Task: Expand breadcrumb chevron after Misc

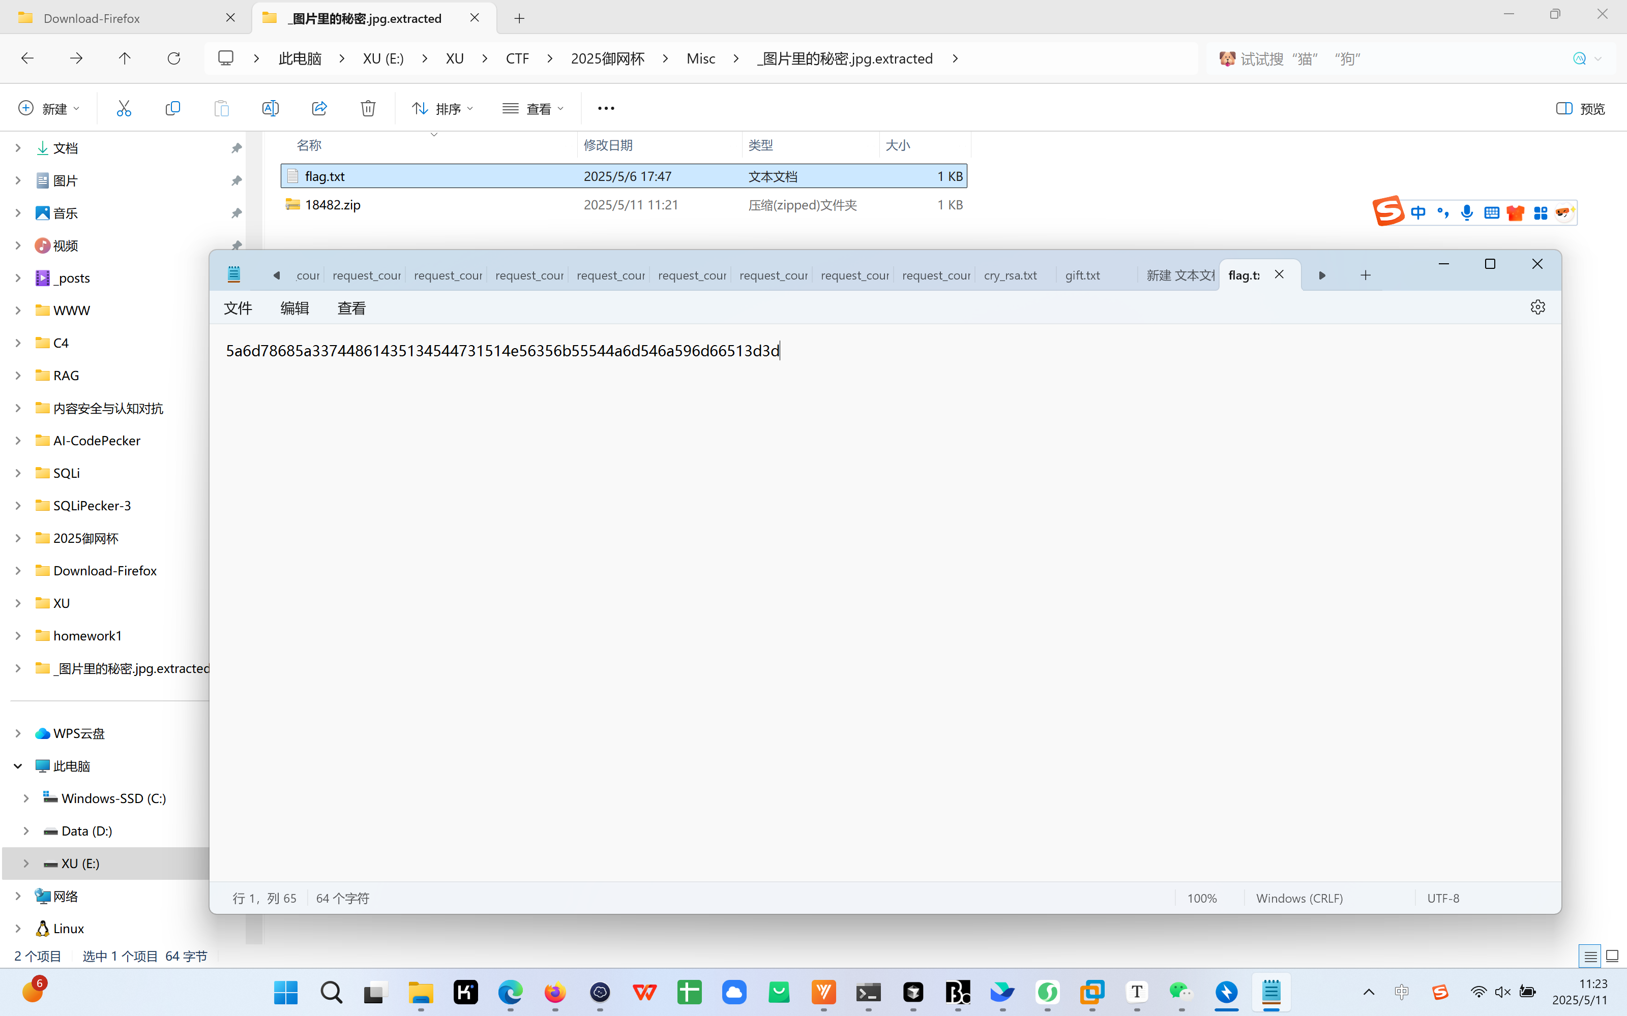Action: click(736, 58)
